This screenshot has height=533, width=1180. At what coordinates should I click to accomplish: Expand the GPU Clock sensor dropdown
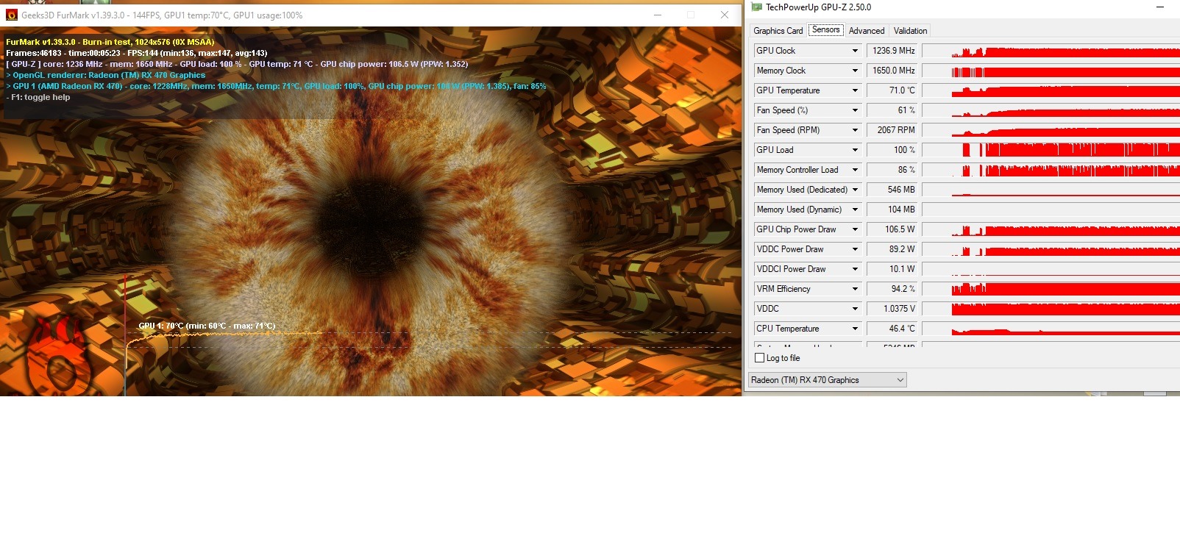point(855,51)
